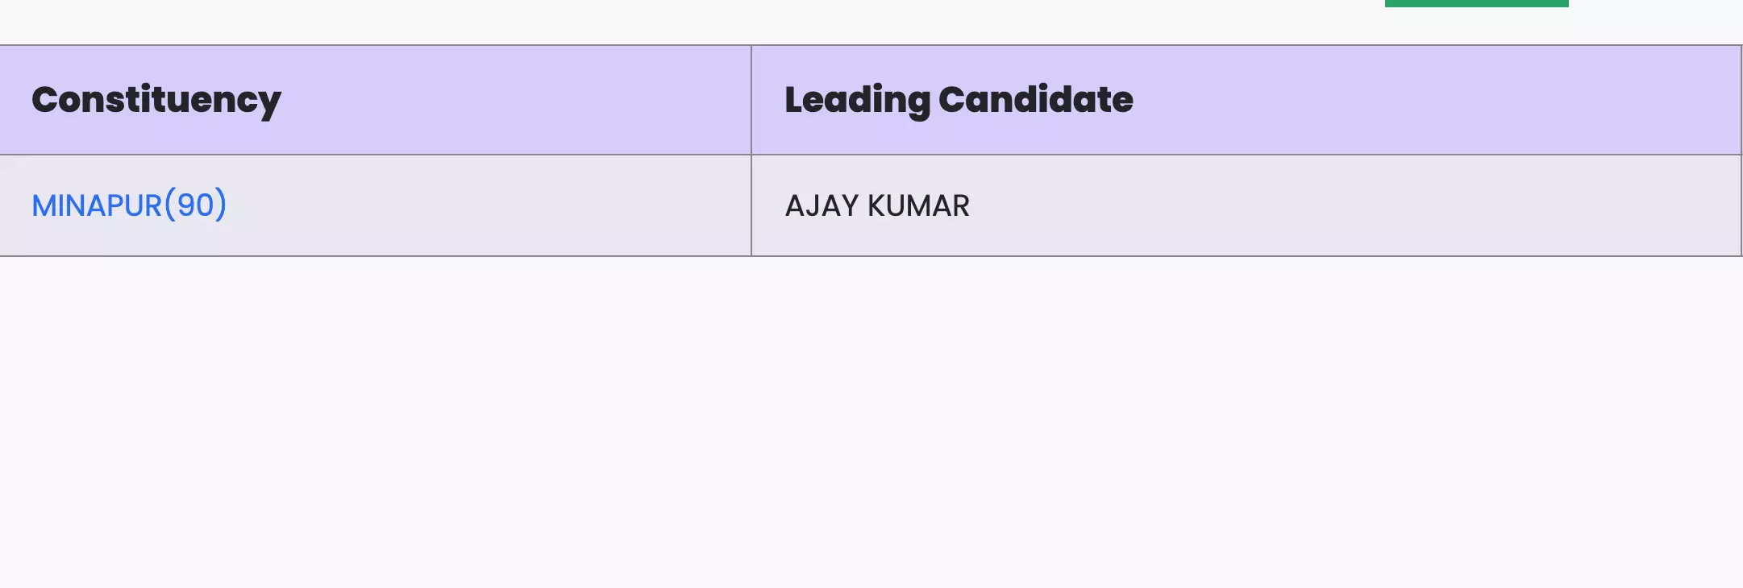Click the Leading Candidate column header

(959, 100)
